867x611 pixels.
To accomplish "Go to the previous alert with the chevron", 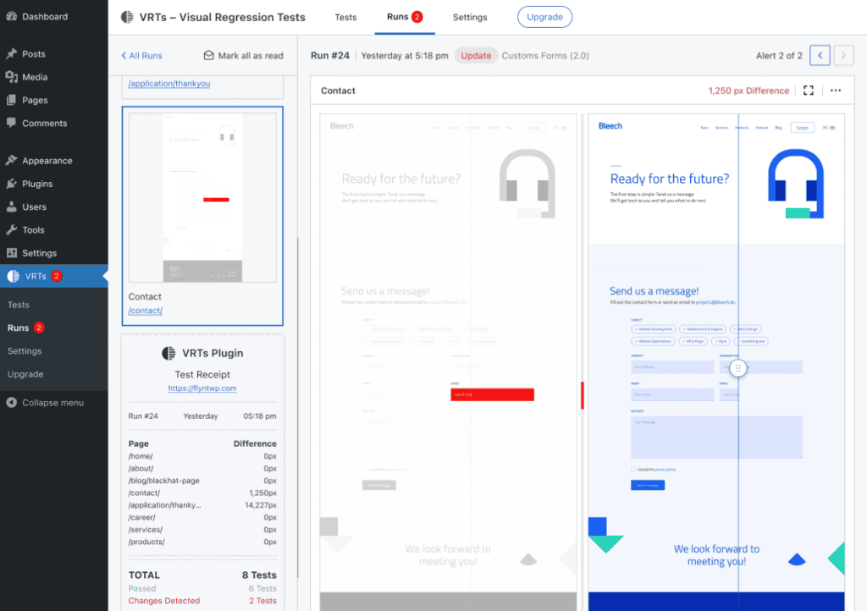I will click(819, 54).
